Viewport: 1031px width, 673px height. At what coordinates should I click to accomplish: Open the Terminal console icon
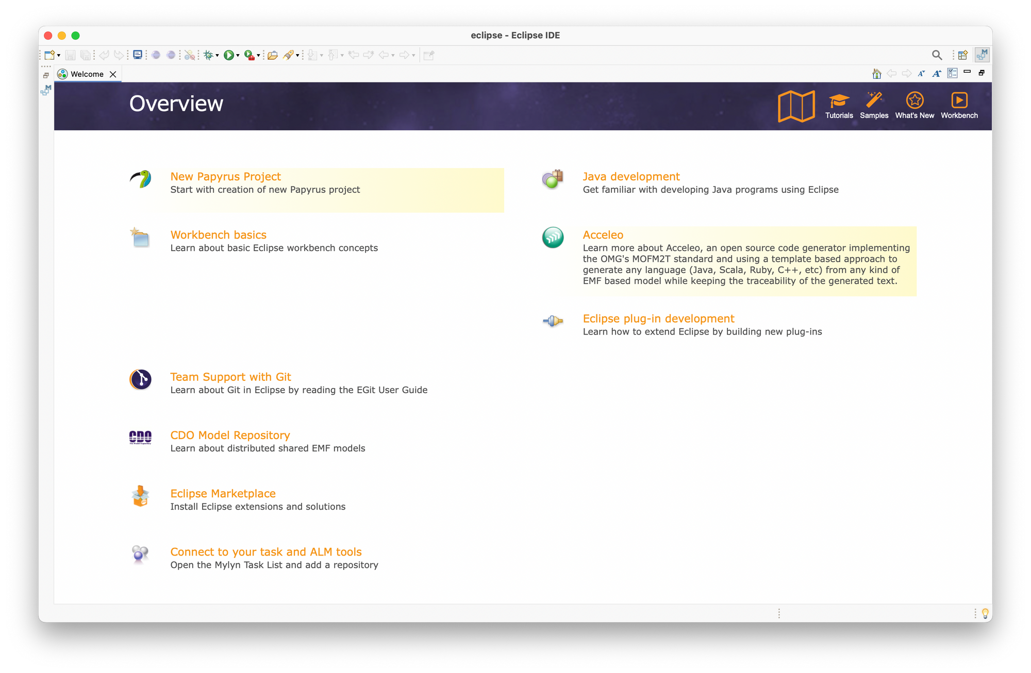click(138, 55)
